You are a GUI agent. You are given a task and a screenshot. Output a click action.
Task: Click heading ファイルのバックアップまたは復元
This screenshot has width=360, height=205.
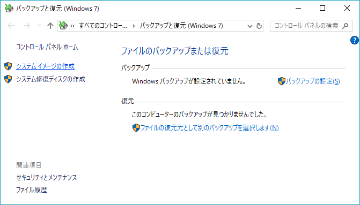175,51
